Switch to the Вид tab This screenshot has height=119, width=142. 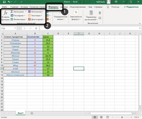click(x=90, y=7)
